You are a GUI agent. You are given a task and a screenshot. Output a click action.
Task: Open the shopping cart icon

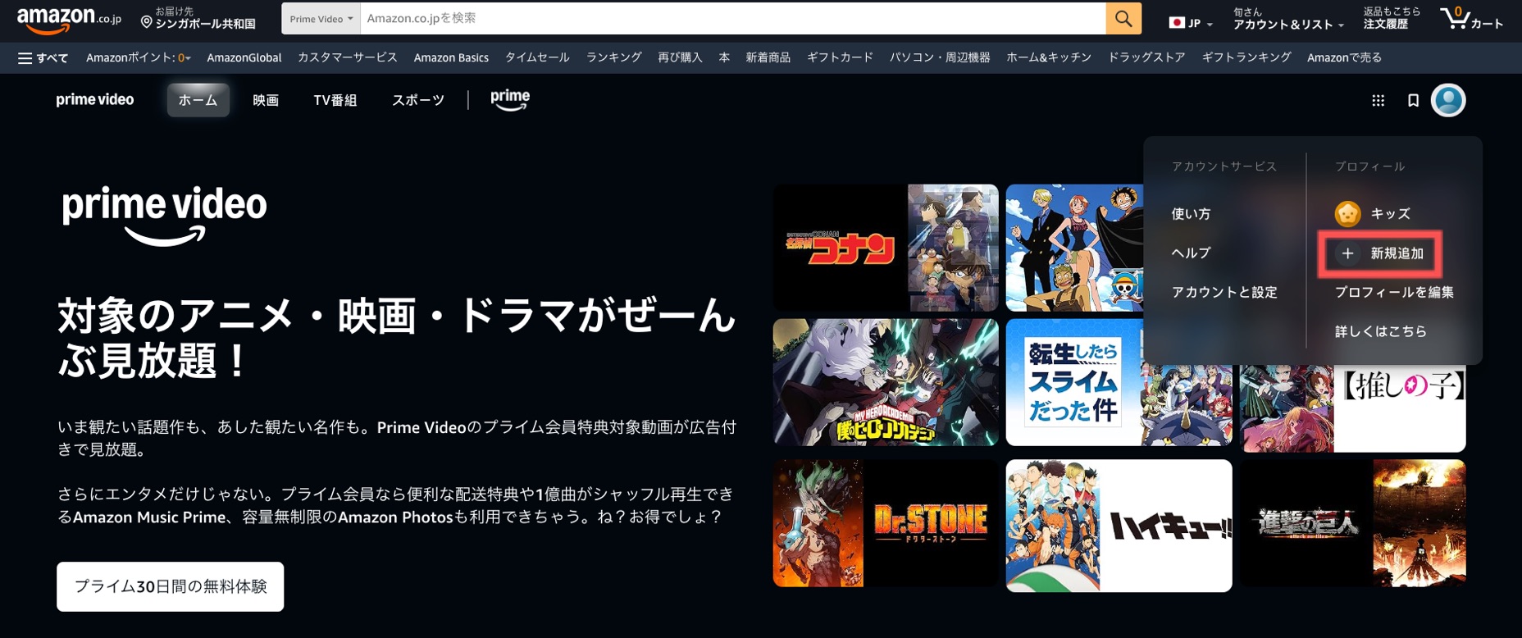pos(1472,18)
